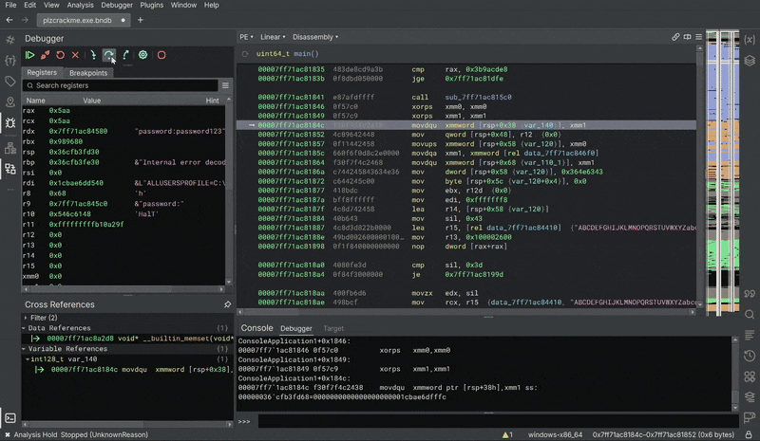Viewport: 760px width, 441px height.
Task: Open debugger settings gear icon
Action: coord(142,55)
